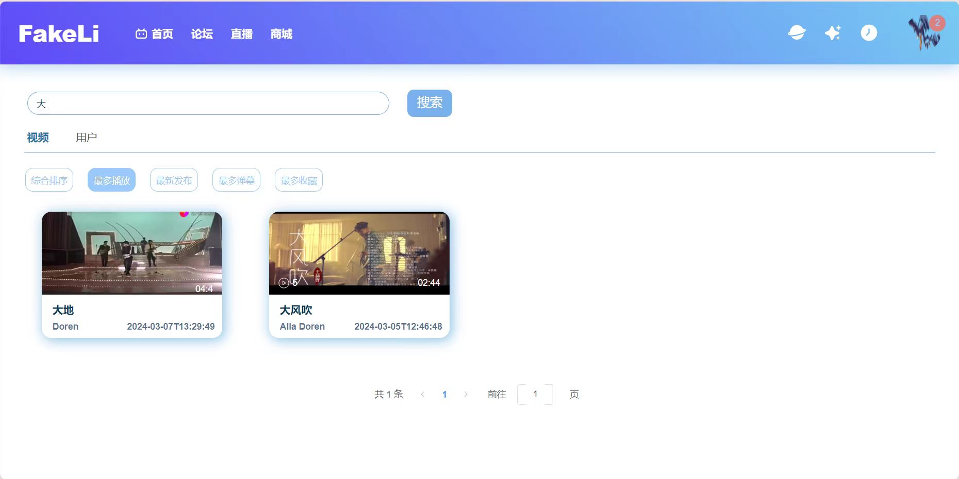Click the 大地 video title
Image resolution: width=959 pixels, height=479 pixels.
[x=63, y=310]
